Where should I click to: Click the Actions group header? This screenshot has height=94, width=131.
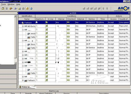tap(119, 16)
